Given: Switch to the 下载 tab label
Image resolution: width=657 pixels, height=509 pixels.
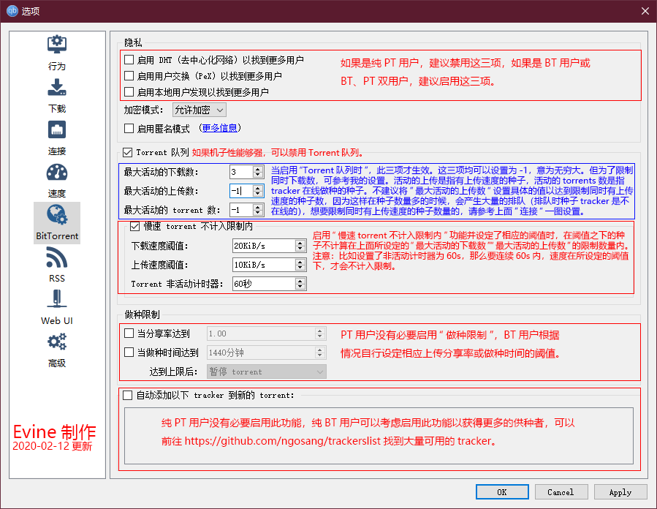Looking at the screenshot, I should coord(56,108).
